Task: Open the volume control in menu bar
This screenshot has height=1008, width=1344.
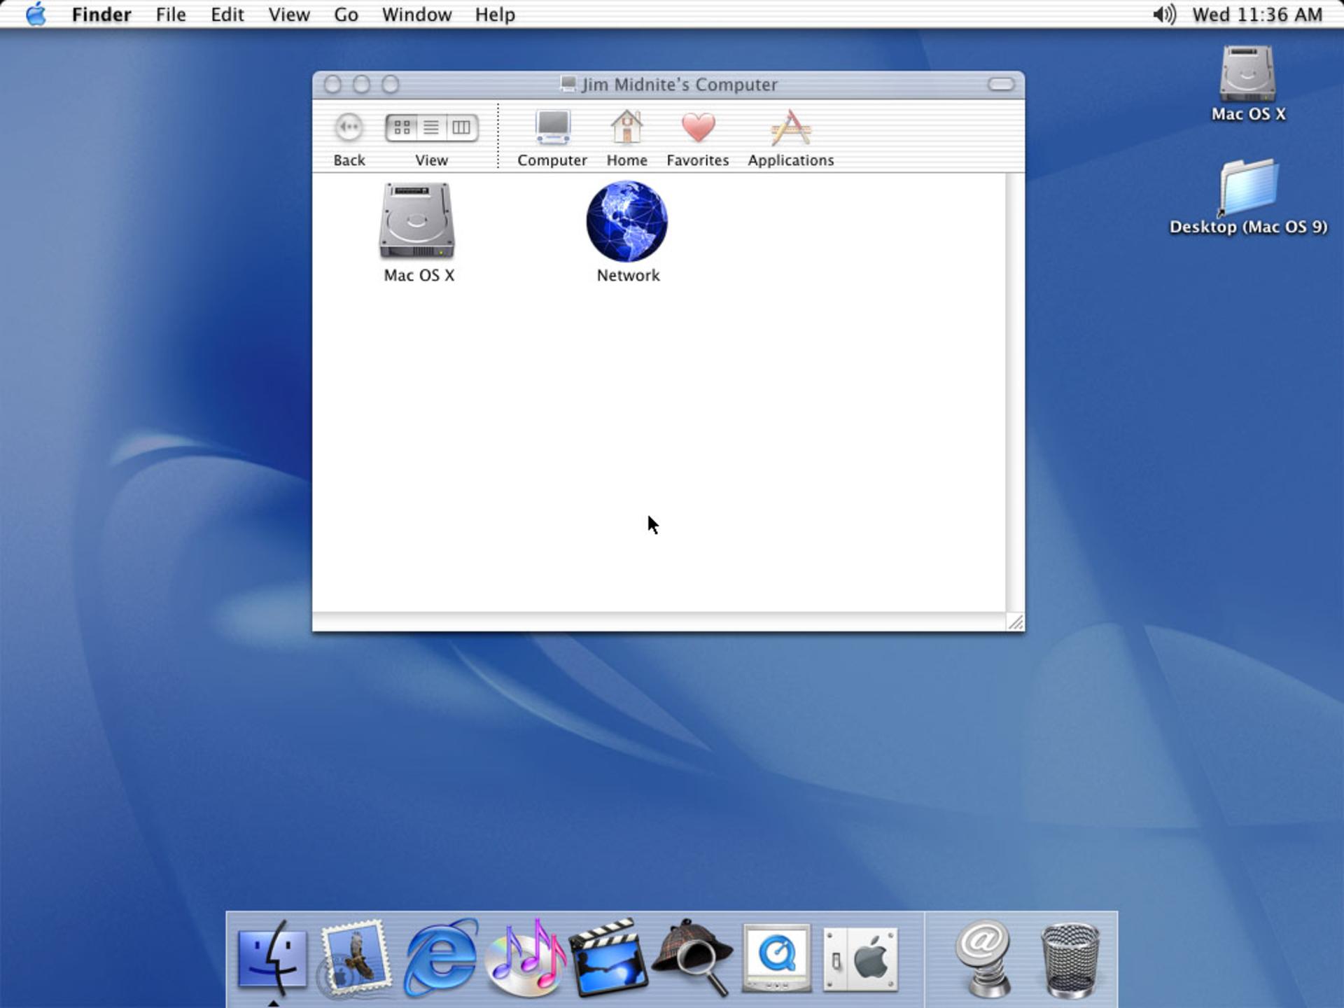Action: (1164, 15)
